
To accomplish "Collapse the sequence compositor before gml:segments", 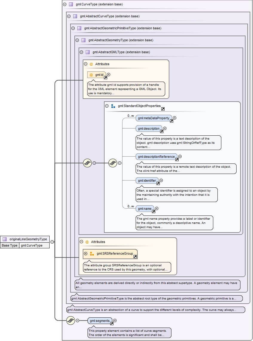I will tap(78, 320).
